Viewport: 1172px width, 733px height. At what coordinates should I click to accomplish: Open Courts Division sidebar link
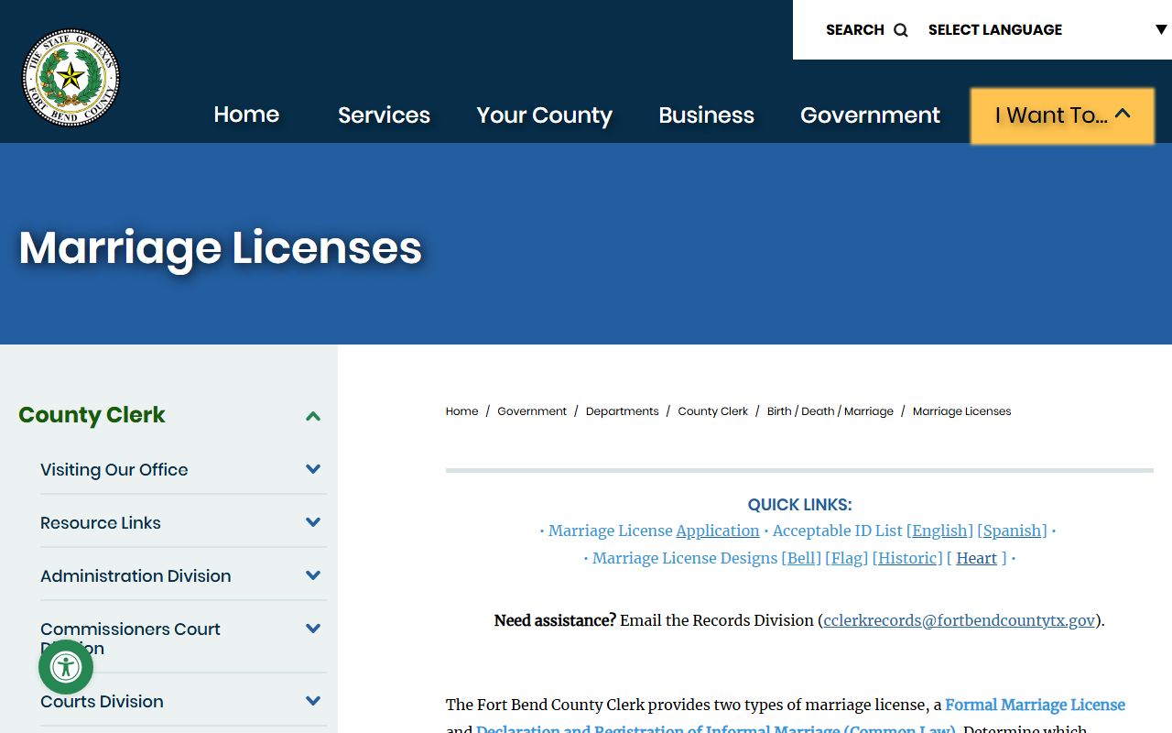click(102, 701)
